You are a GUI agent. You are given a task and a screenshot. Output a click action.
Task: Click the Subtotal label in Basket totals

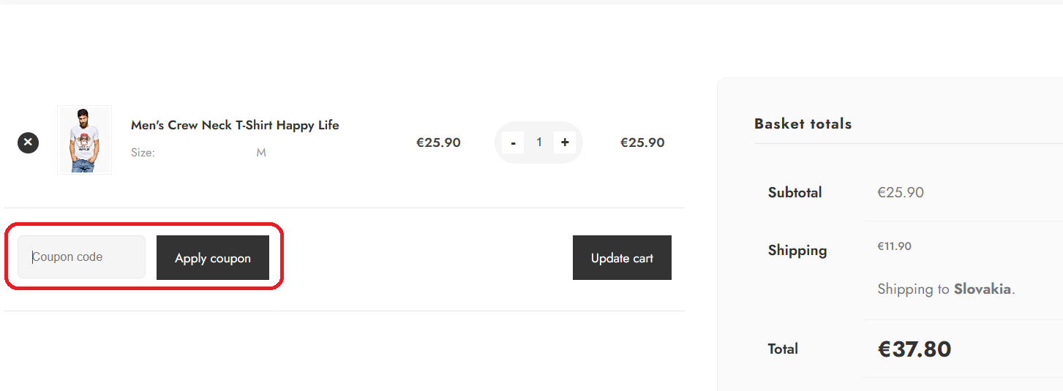[795, 193]
